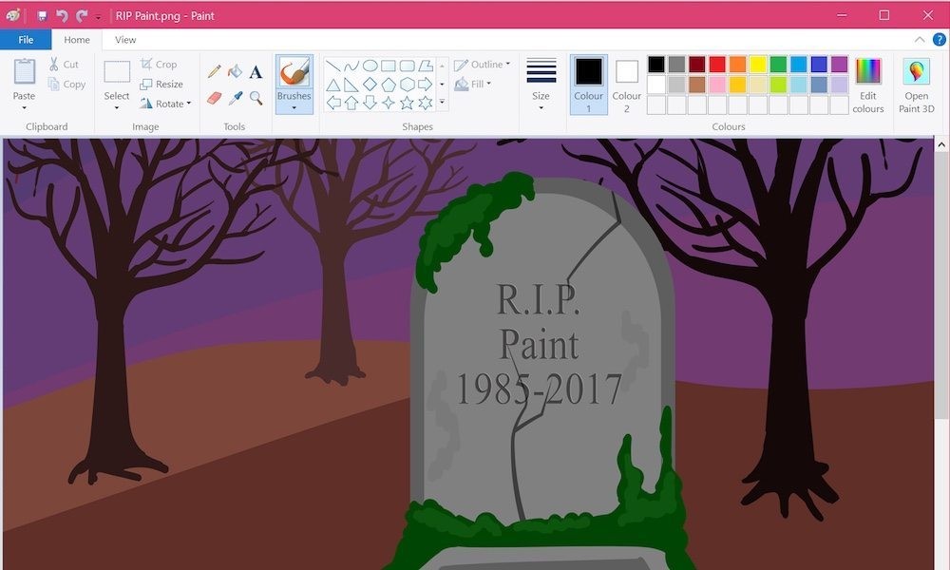Cut the current selection

click(x=64, y=65)
